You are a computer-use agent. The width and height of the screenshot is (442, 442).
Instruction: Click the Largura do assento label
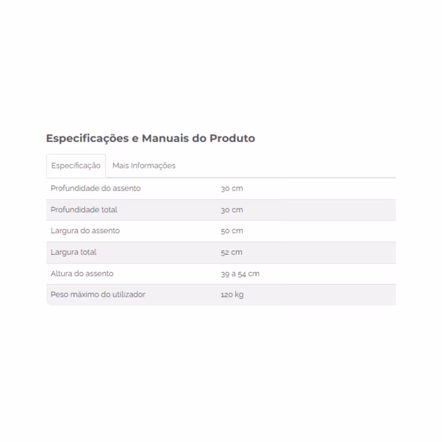[x=85, y=231]
